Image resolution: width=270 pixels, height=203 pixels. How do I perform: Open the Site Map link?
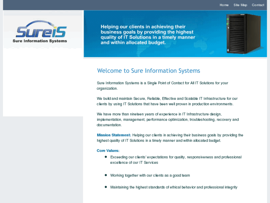(240, 5)
